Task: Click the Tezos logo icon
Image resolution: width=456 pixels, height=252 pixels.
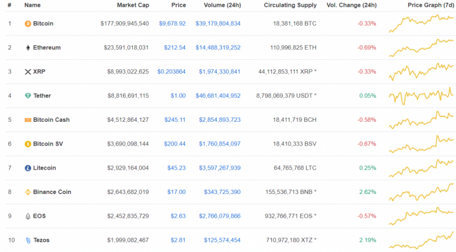Action: tap(28, 240)
